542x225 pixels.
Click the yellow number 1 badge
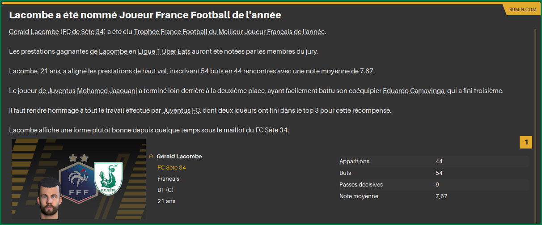[526, 143]
